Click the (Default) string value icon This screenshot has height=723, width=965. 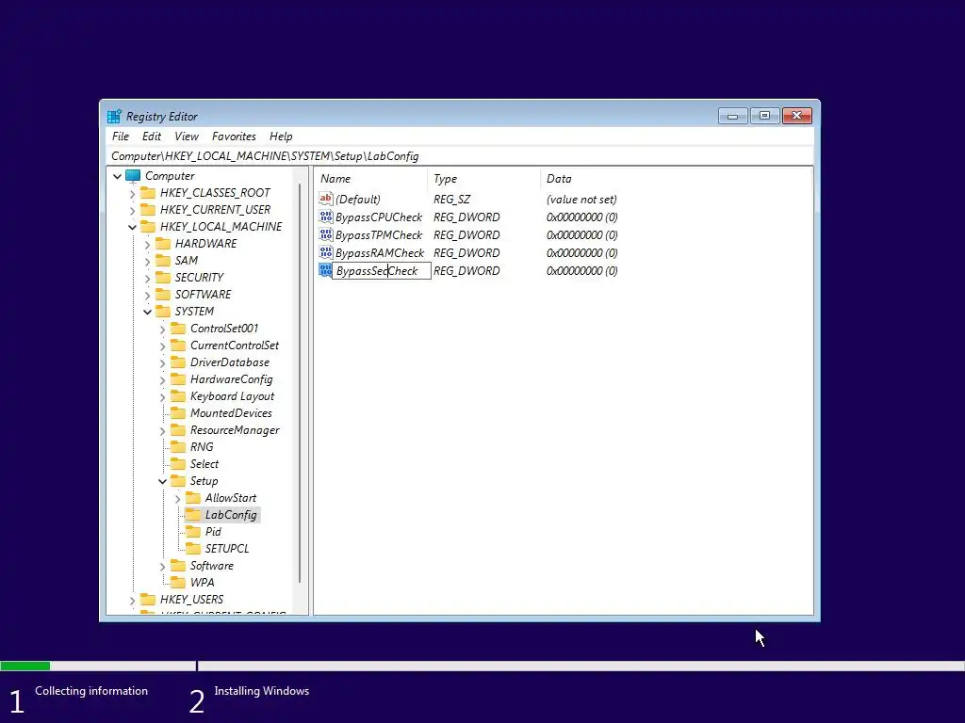tap(325, 199)
